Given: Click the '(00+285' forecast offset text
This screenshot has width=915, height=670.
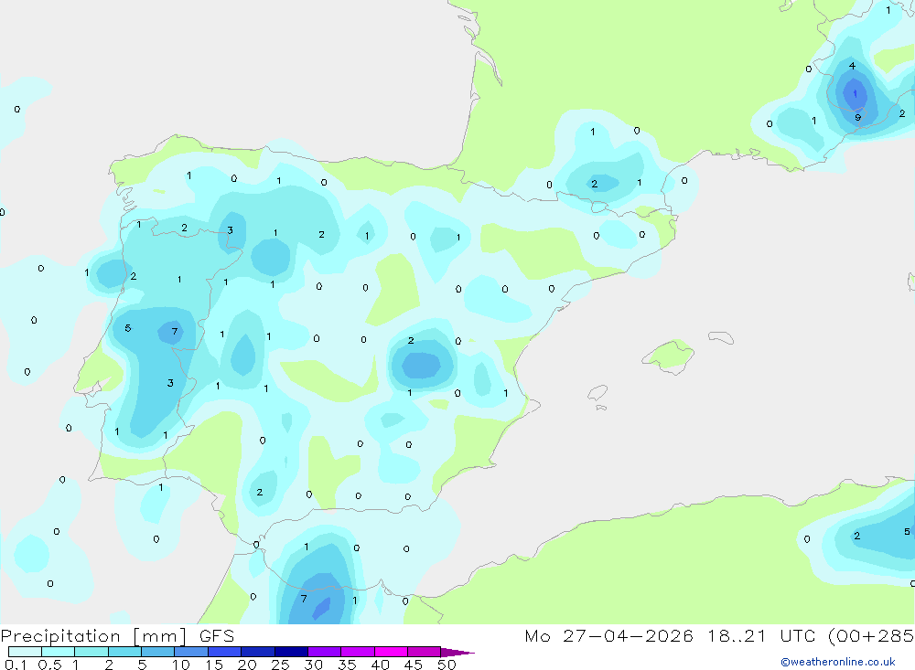Looking at the screenshot, I should click(x=871, y=636).
